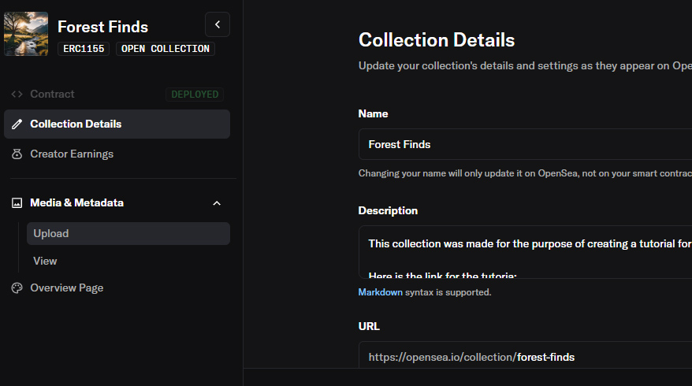Click the image icon next to Media & Metadata
Image resolution: width=692 pixels, height=386 pixels.
17,203
